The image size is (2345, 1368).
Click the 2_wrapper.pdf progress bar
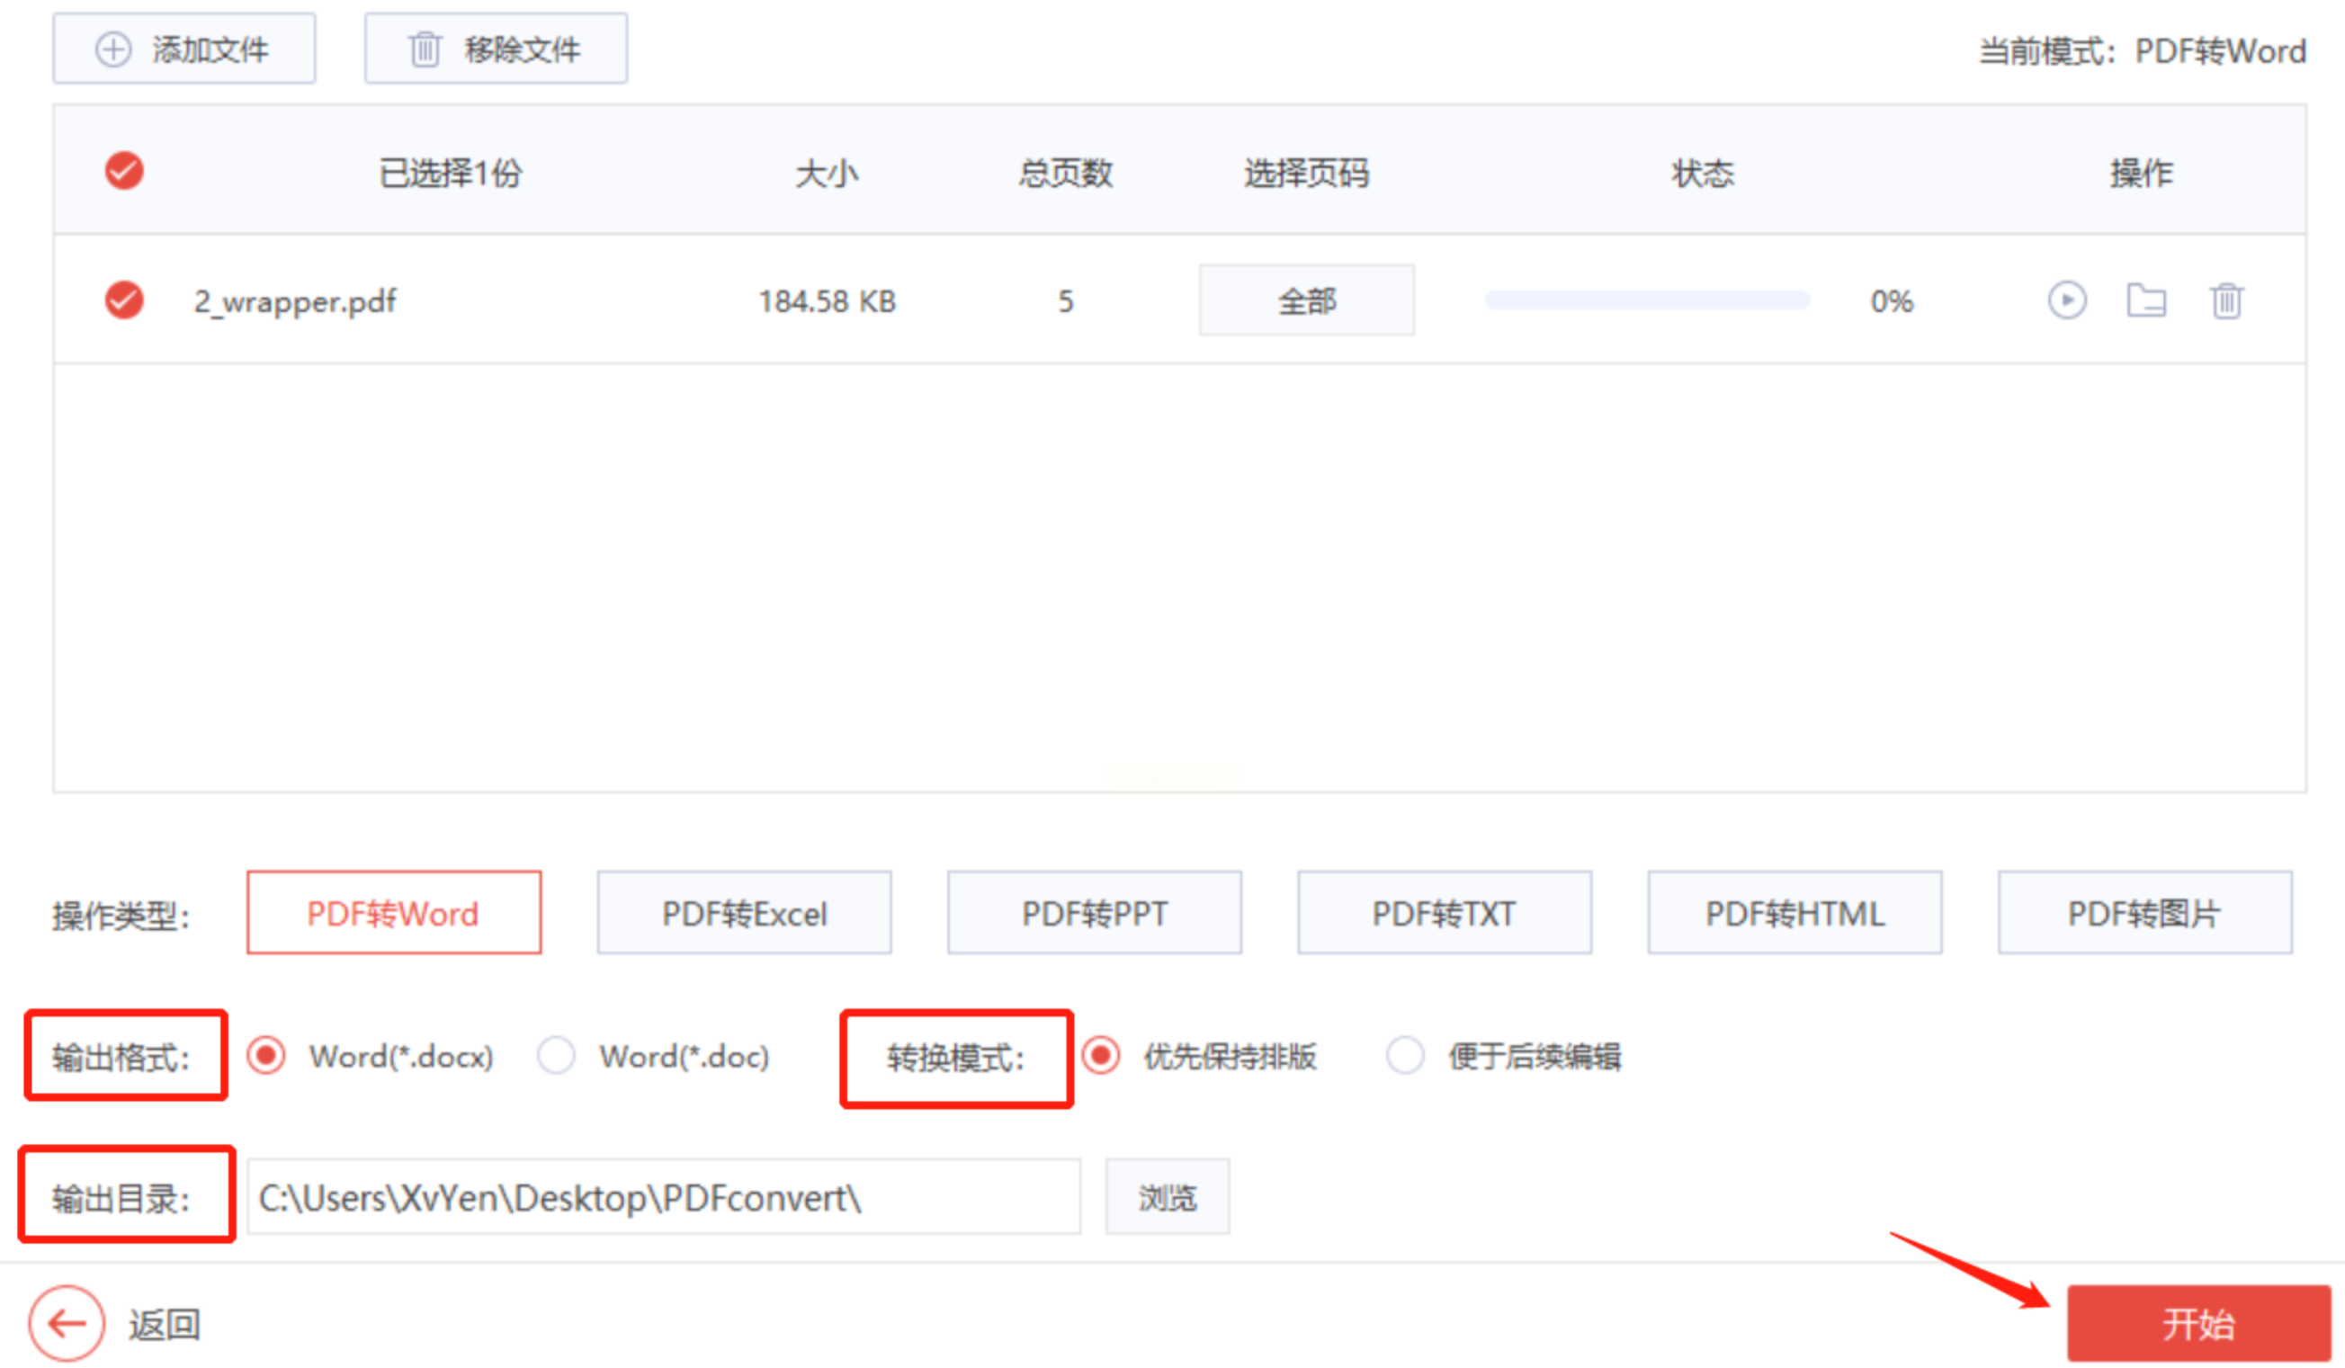click(x=1647, y=300)
